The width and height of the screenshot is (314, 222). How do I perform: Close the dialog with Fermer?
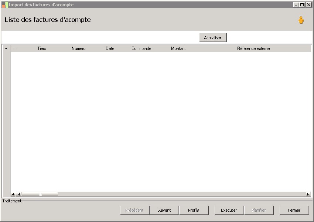tap(294, 210)
